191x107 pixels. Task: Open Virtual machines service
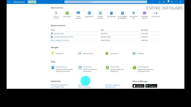pos(78,15)
